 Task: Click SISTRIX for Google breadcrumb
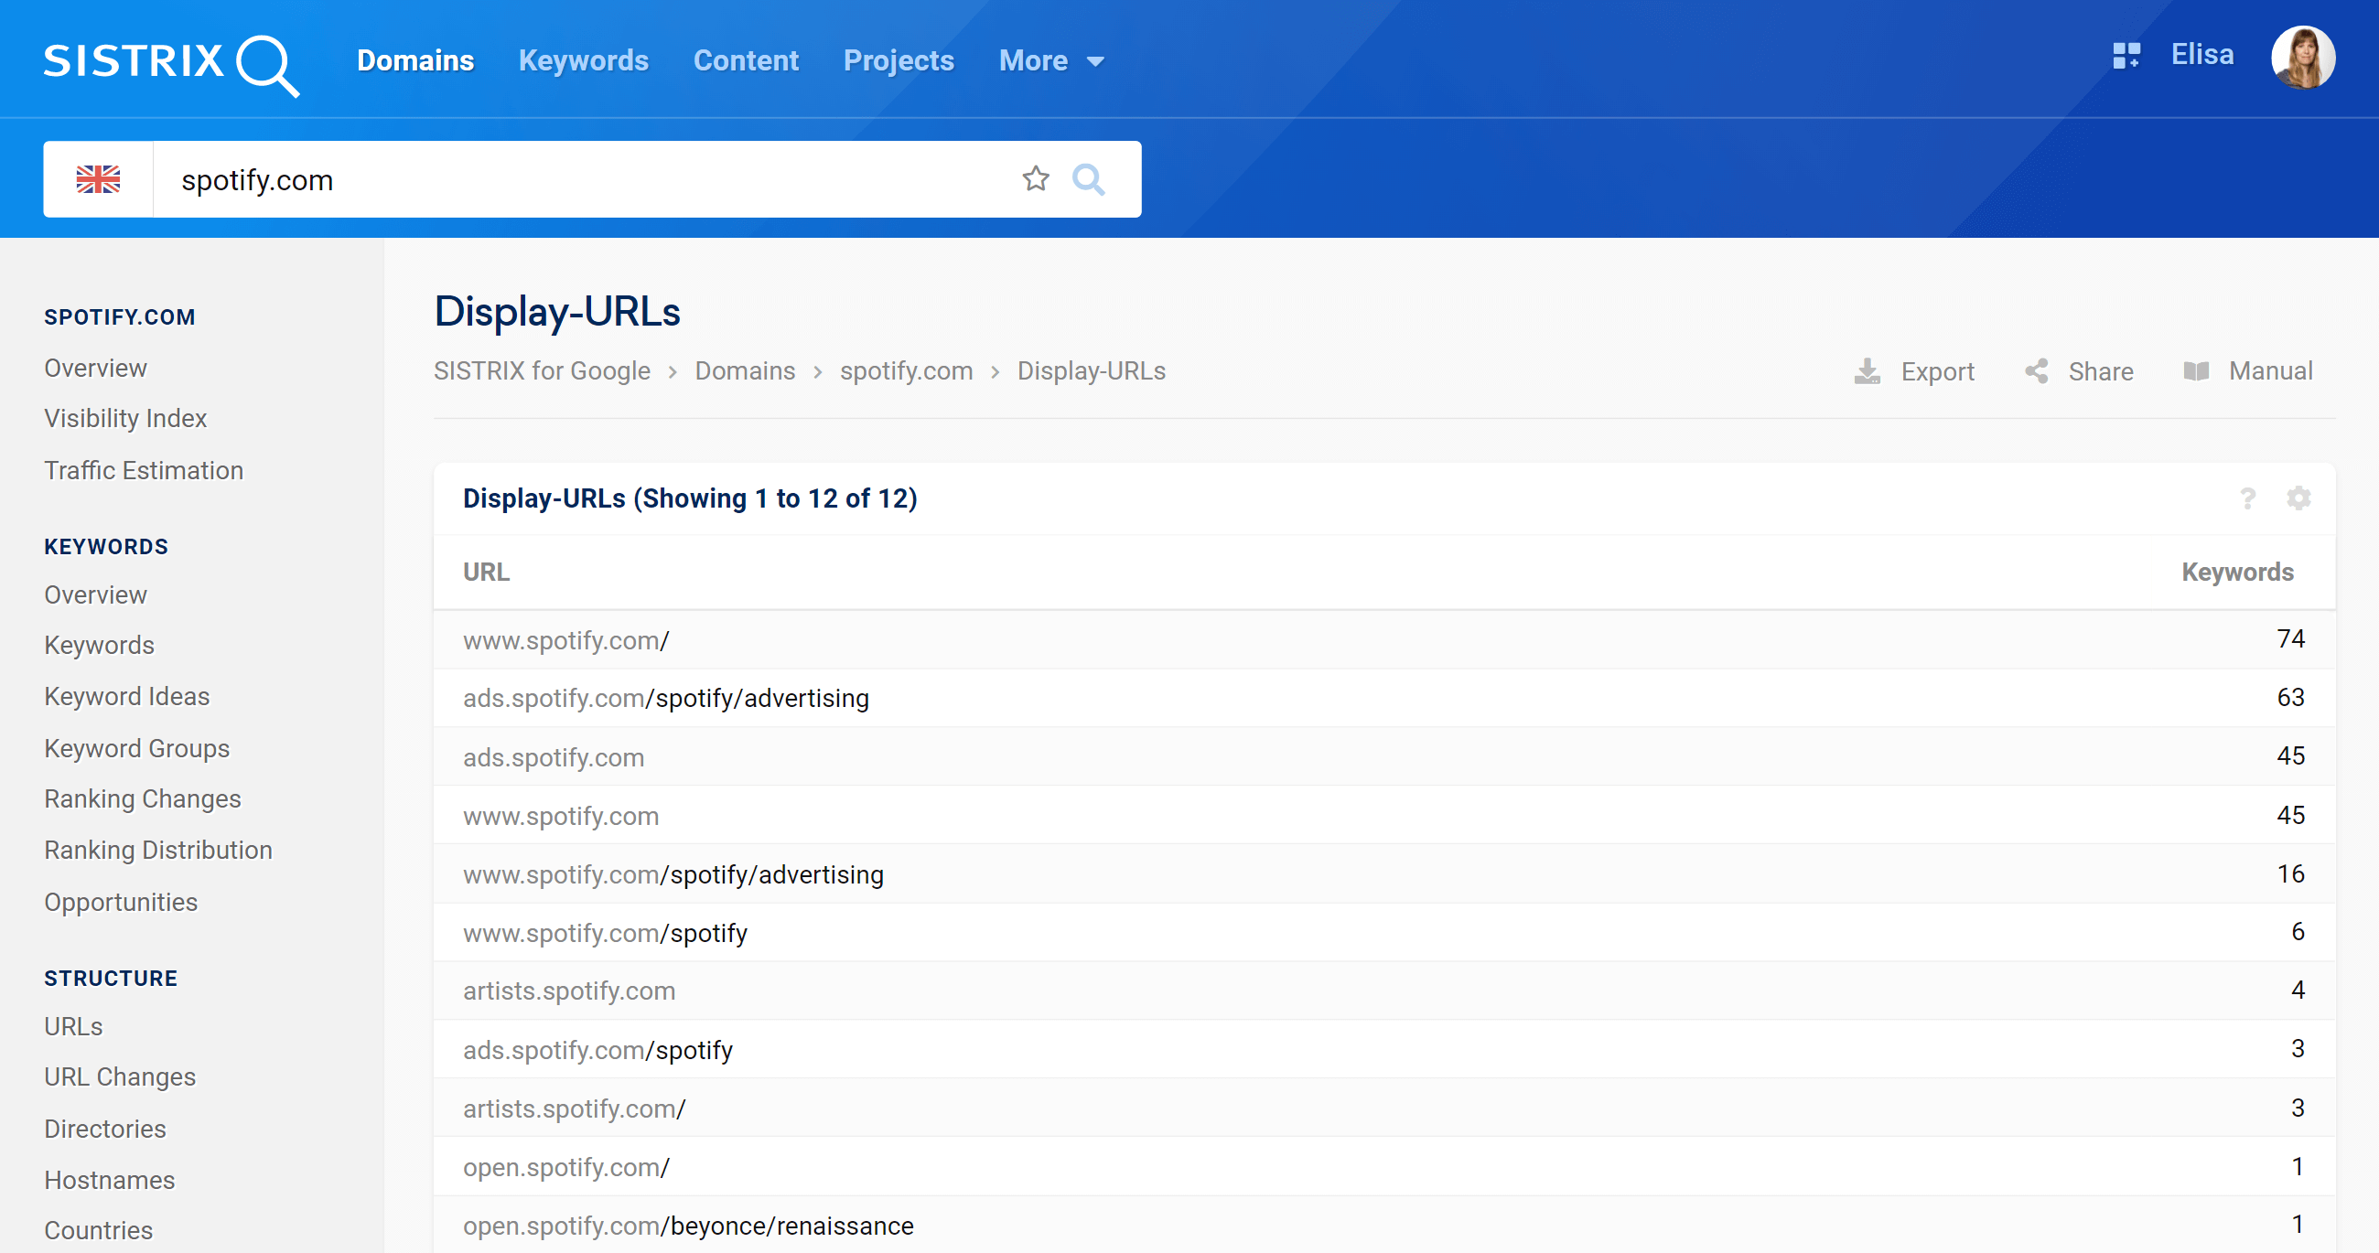(x=541, y=371)
